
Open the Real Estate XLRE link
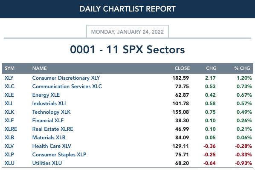(53, 129)
